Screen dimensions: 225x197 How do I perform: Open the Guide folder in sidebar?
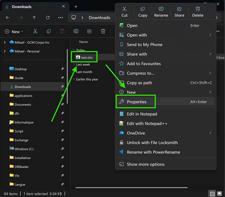[19, 78]
